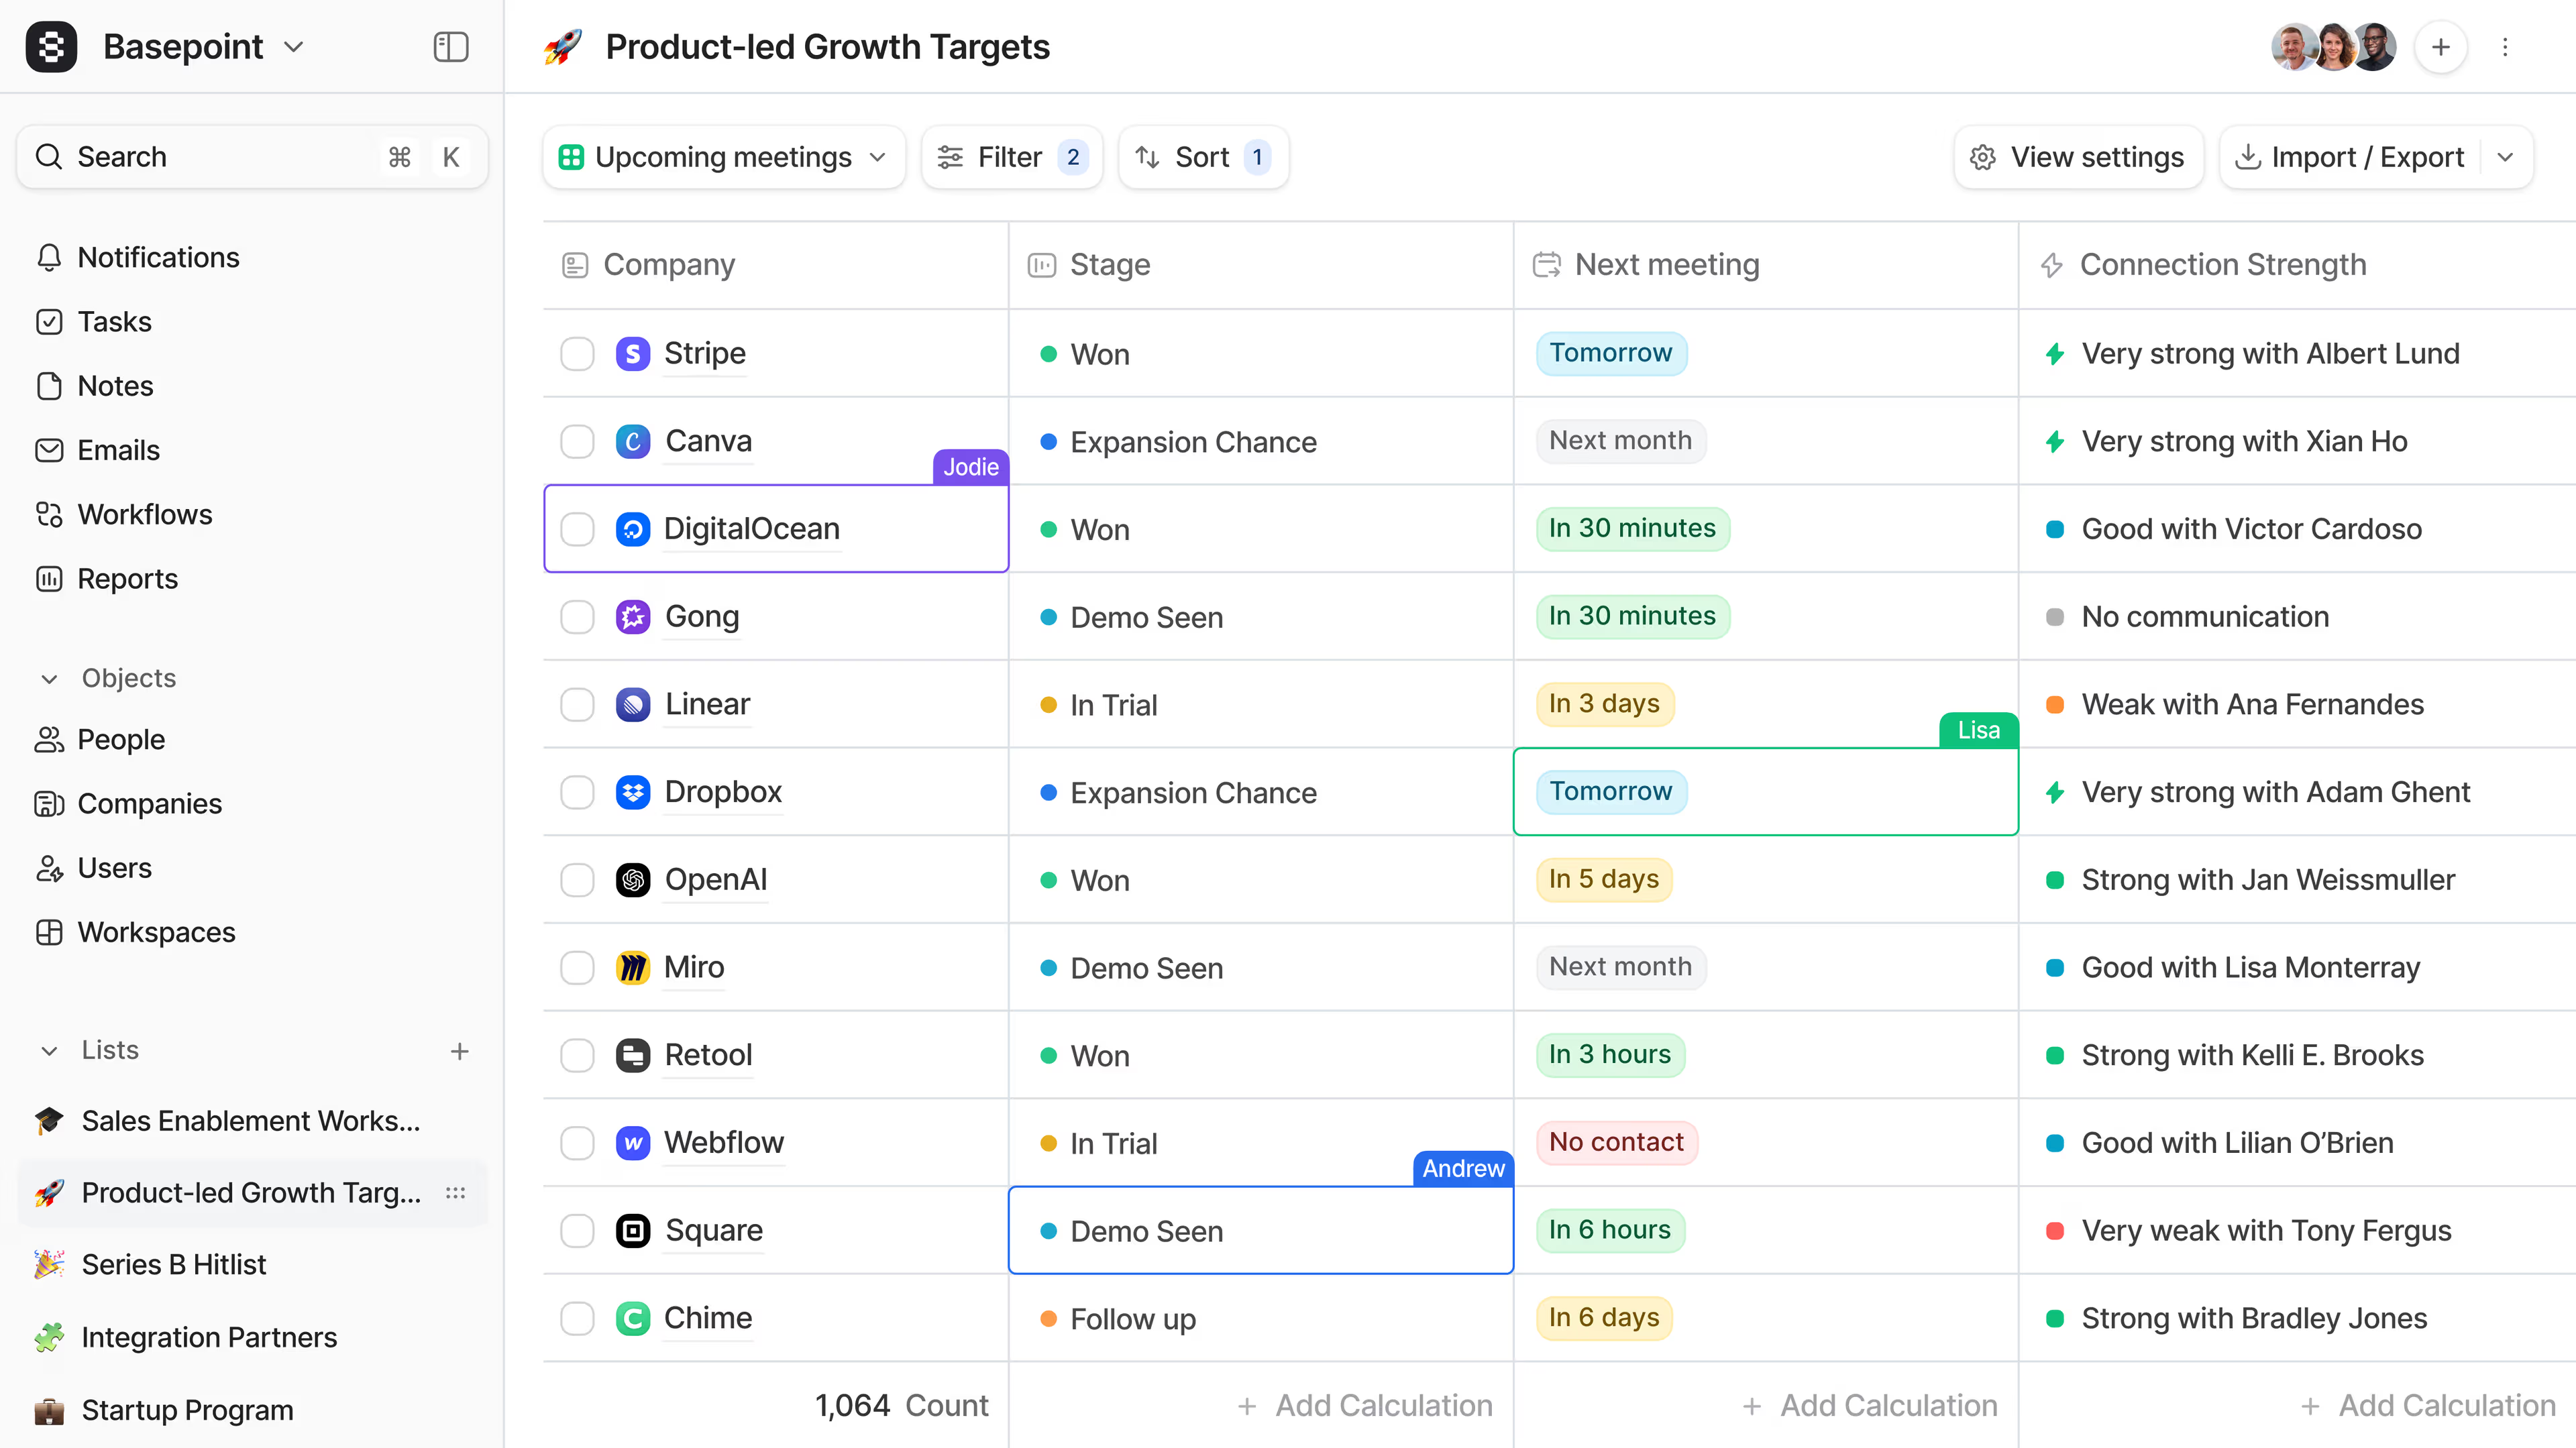This screenshot has height=1448, width=2576.
Task: Click the plus icon next to Lists
Action: pyautogui.click(x=459, y=1051)
